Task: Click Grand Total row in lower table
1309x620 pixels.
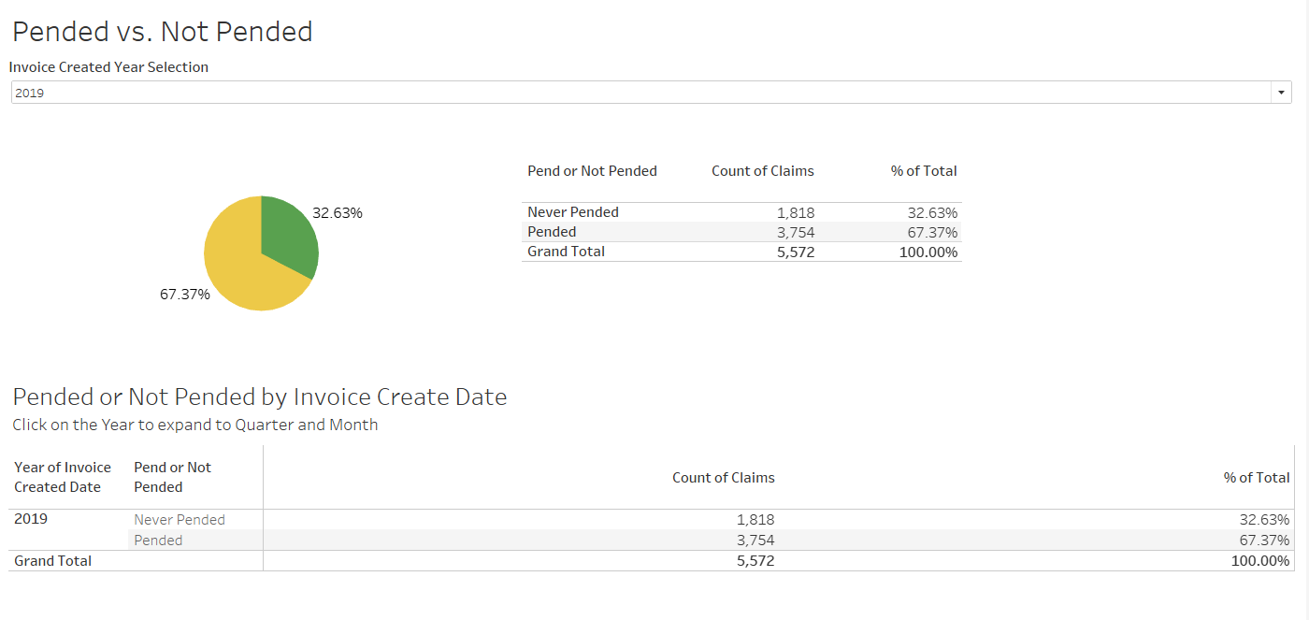Action: click(53, 561)
